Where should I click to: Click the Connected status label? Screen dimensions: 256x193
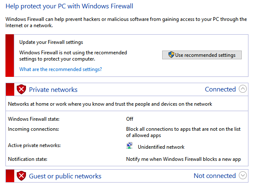tap(220, 89)
